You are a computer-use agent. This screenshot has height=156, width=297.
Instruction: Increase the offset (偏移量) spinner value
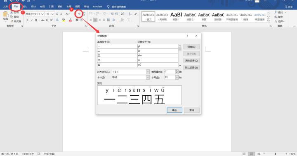177,71
